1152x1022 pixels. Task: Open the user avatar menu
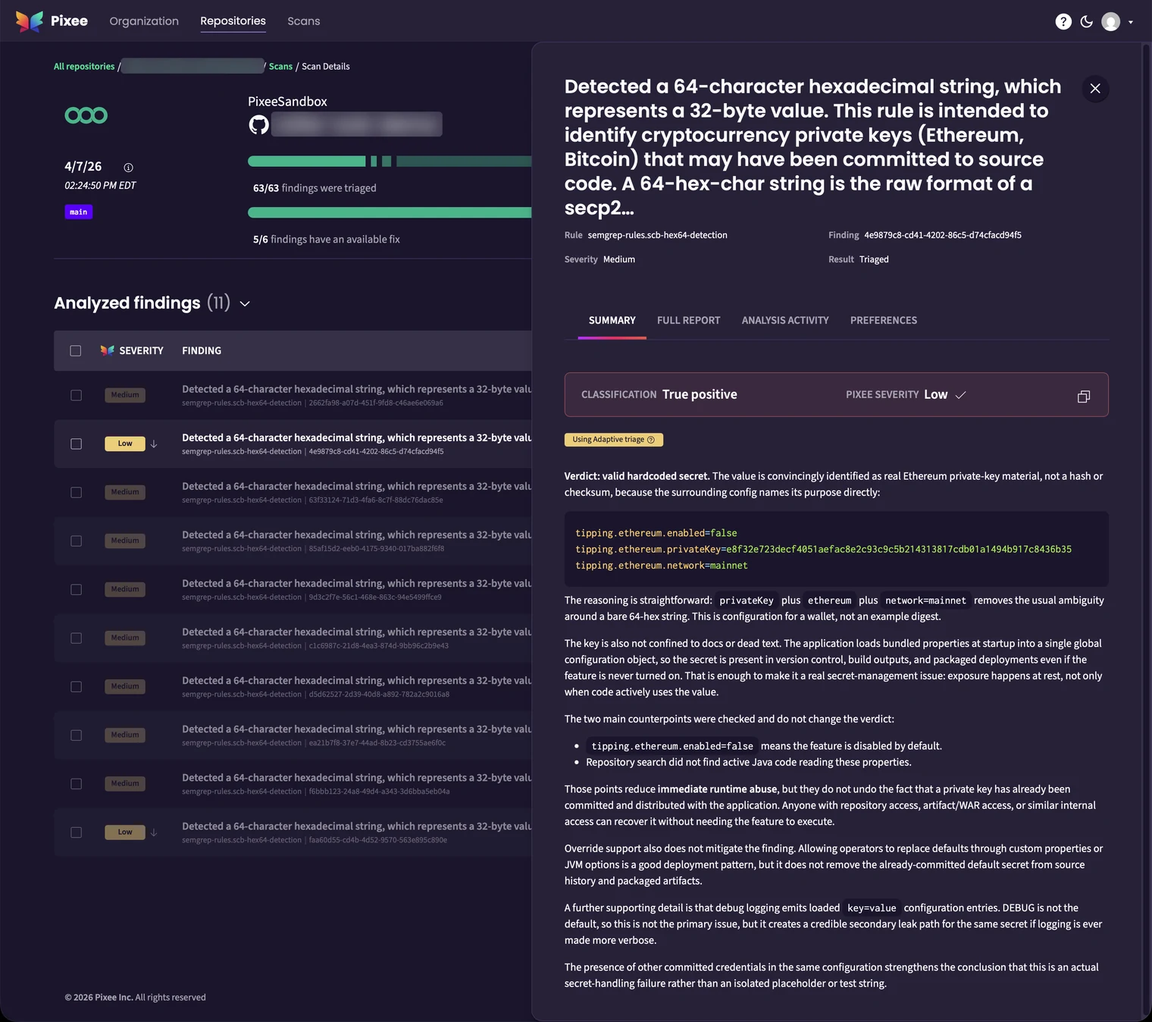pyautogui.click(x=1111, y=21)
